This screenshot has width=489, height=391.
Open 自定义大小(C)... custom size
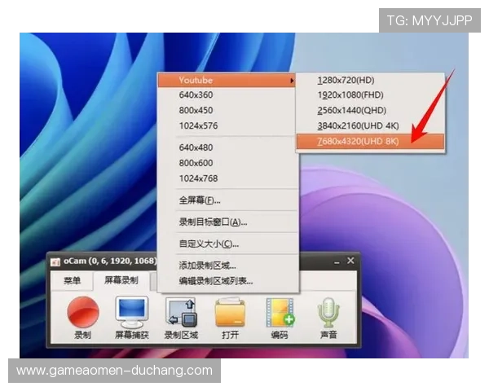[x=209, y=244]
